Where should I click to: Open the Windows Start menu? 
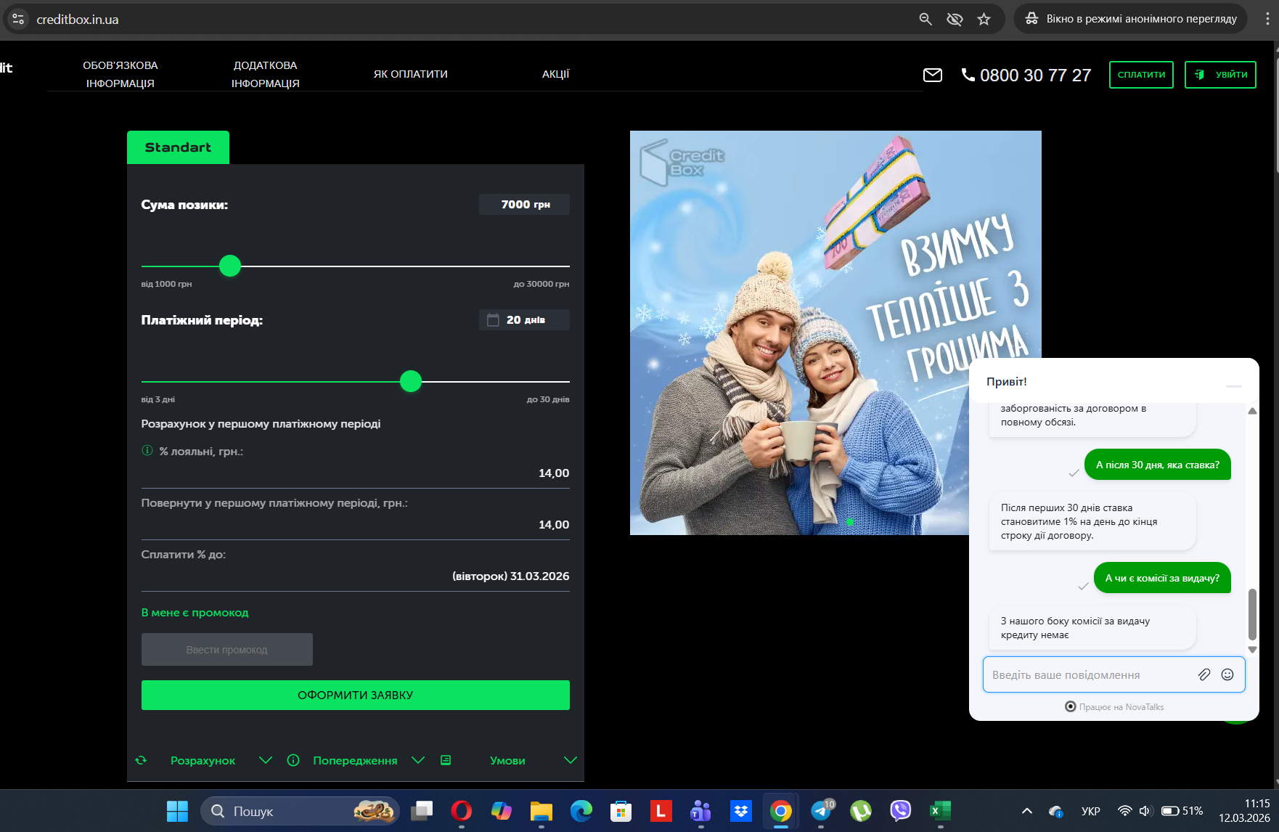tap(177, 811)
